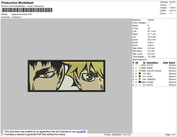
Task: Click the HIJAU 191 color swatch
Action: coord(140,76)
